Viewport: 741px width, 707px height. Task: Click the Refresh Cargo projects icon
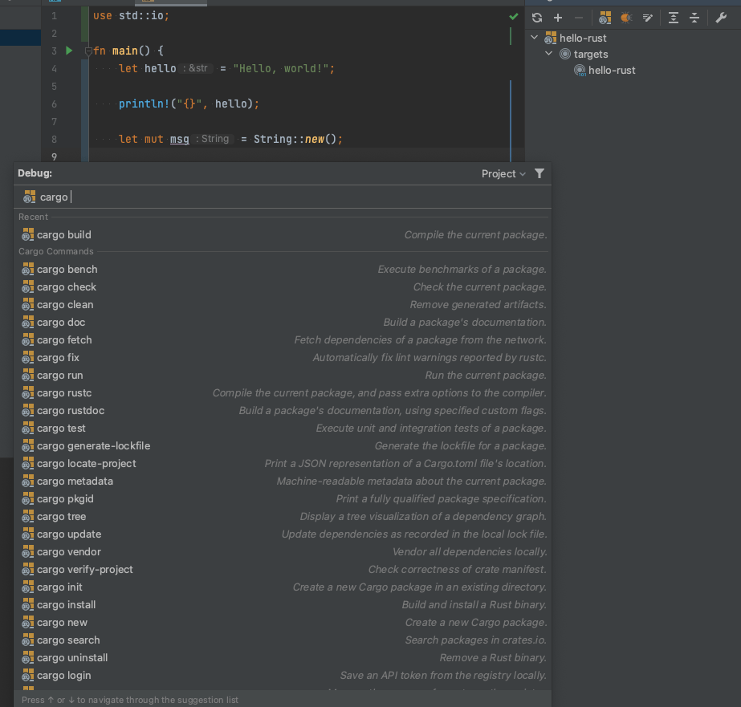(537, 18)
